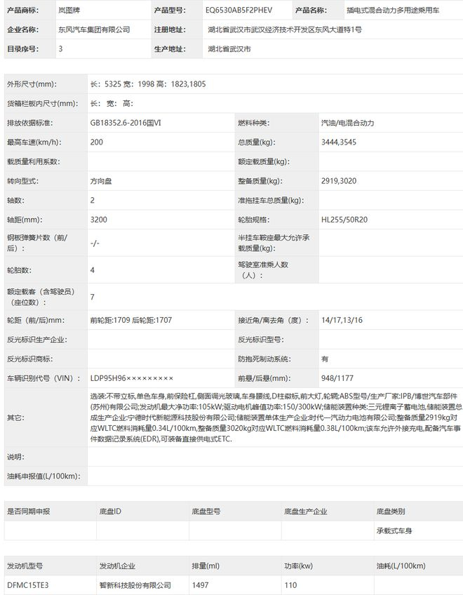Click the product model EQ6530AB5F2PHEV value
Viewport: 463px width, 595px height.
239,11
